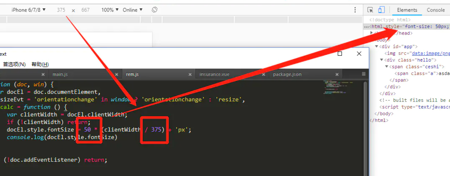Screen dimensions: 450x176
Task: Collapse the div id="app" node
Action: click(x=377, y=46)
